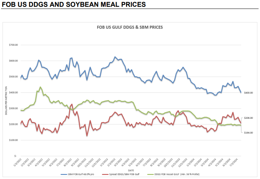Click the DDGS green line peak near 4/1/2022
This screenshot has height=179, width=260.
point(40,87)
